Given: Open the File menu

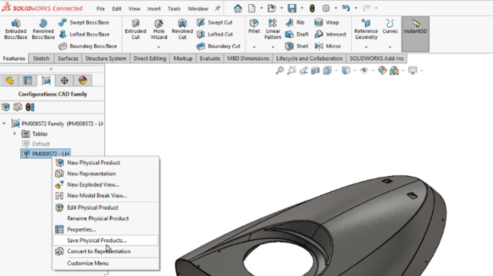Looking at the screenshot, I should coord(101,8).
